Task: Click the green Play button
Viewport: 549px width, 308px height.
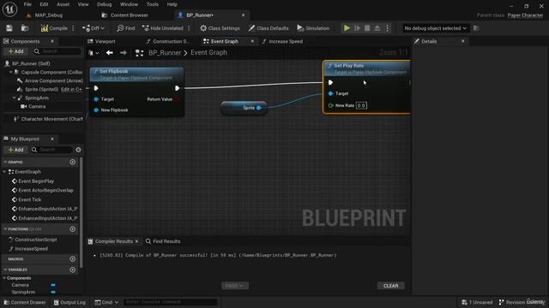Action: coord(347,28)
